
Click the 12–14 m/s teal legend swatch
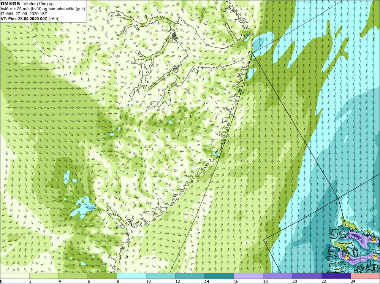(x=190, y=276)
